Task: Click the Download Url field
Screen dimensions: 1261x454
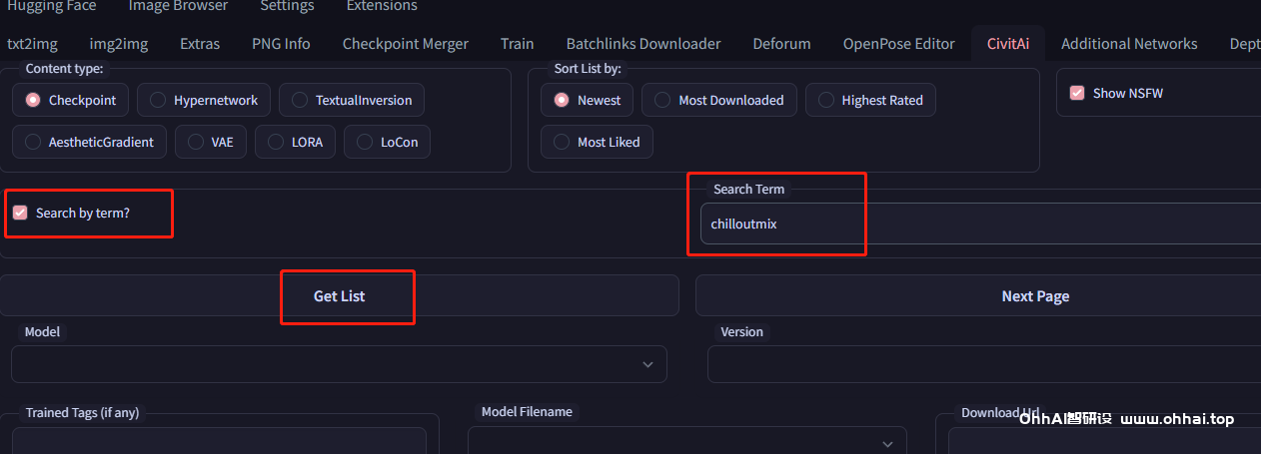Action: click(1104, 441)
